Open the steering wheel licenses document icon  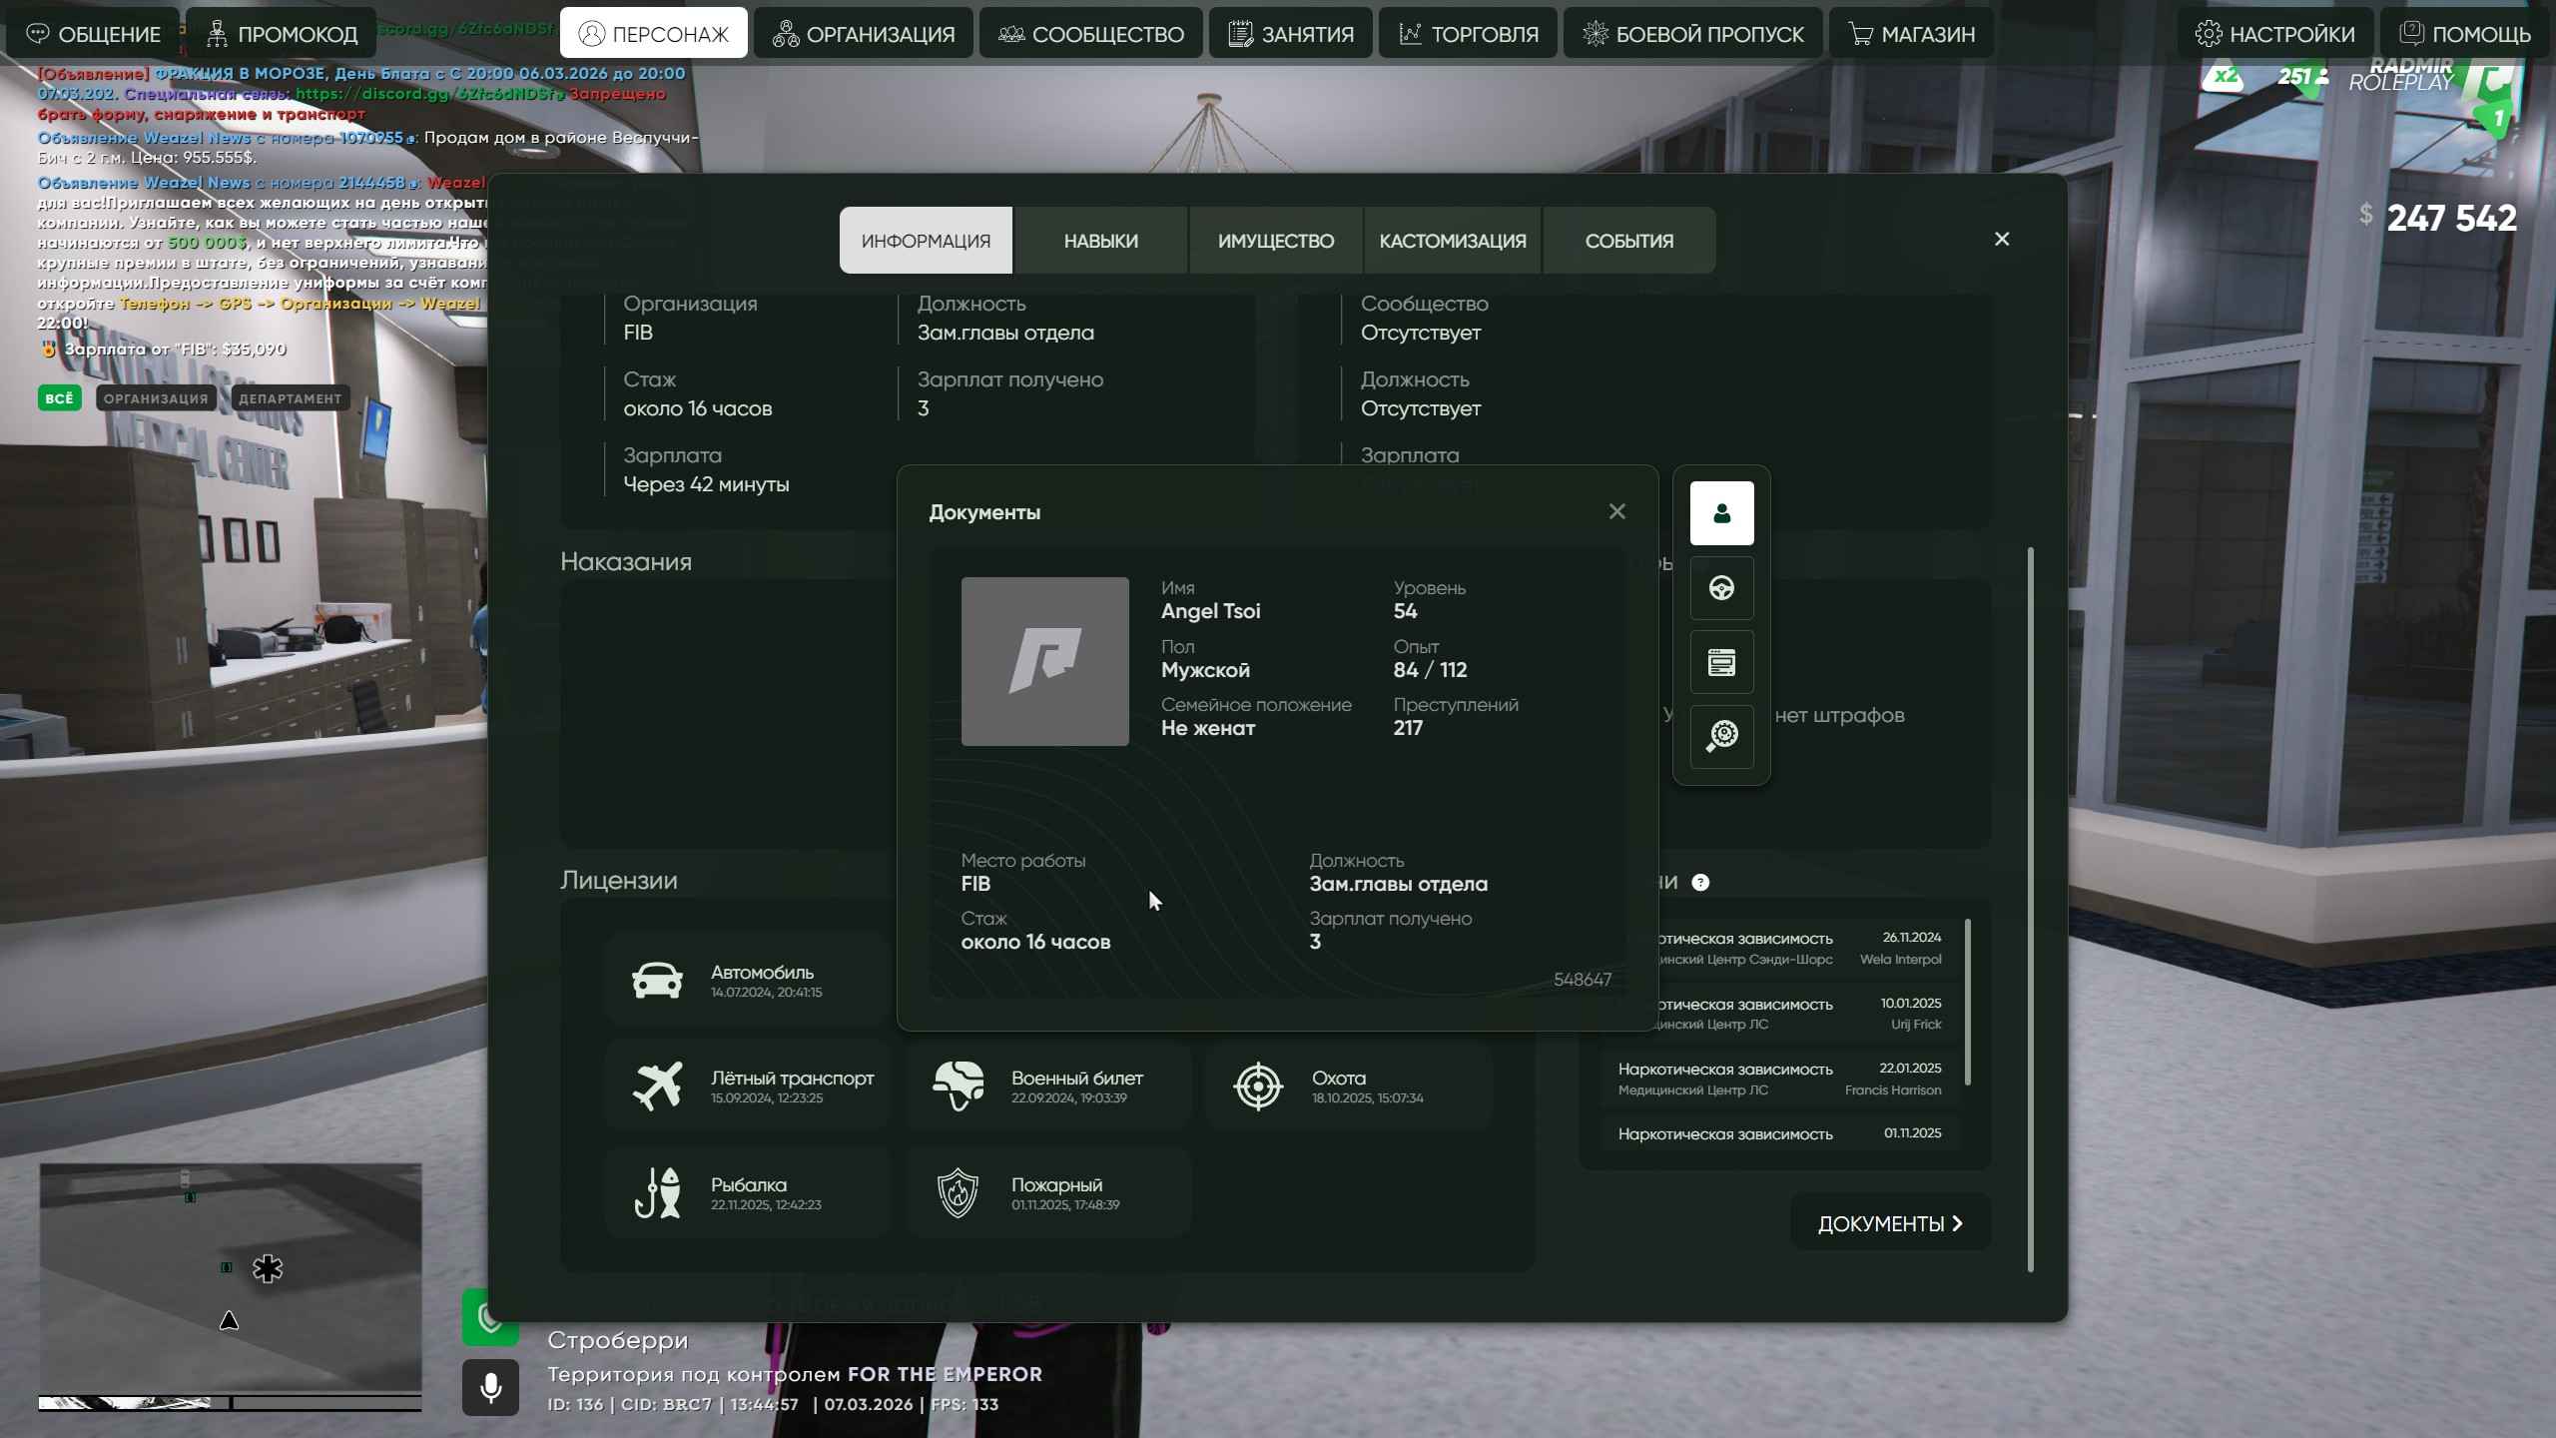(x=1721, y=588)
